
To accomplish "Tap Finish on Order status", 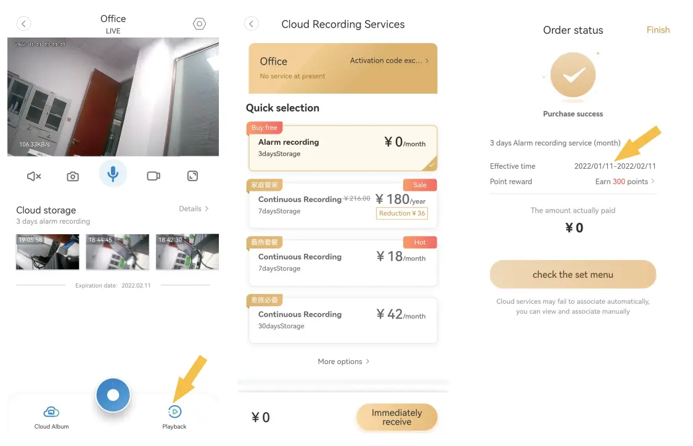I will point(658,30).
